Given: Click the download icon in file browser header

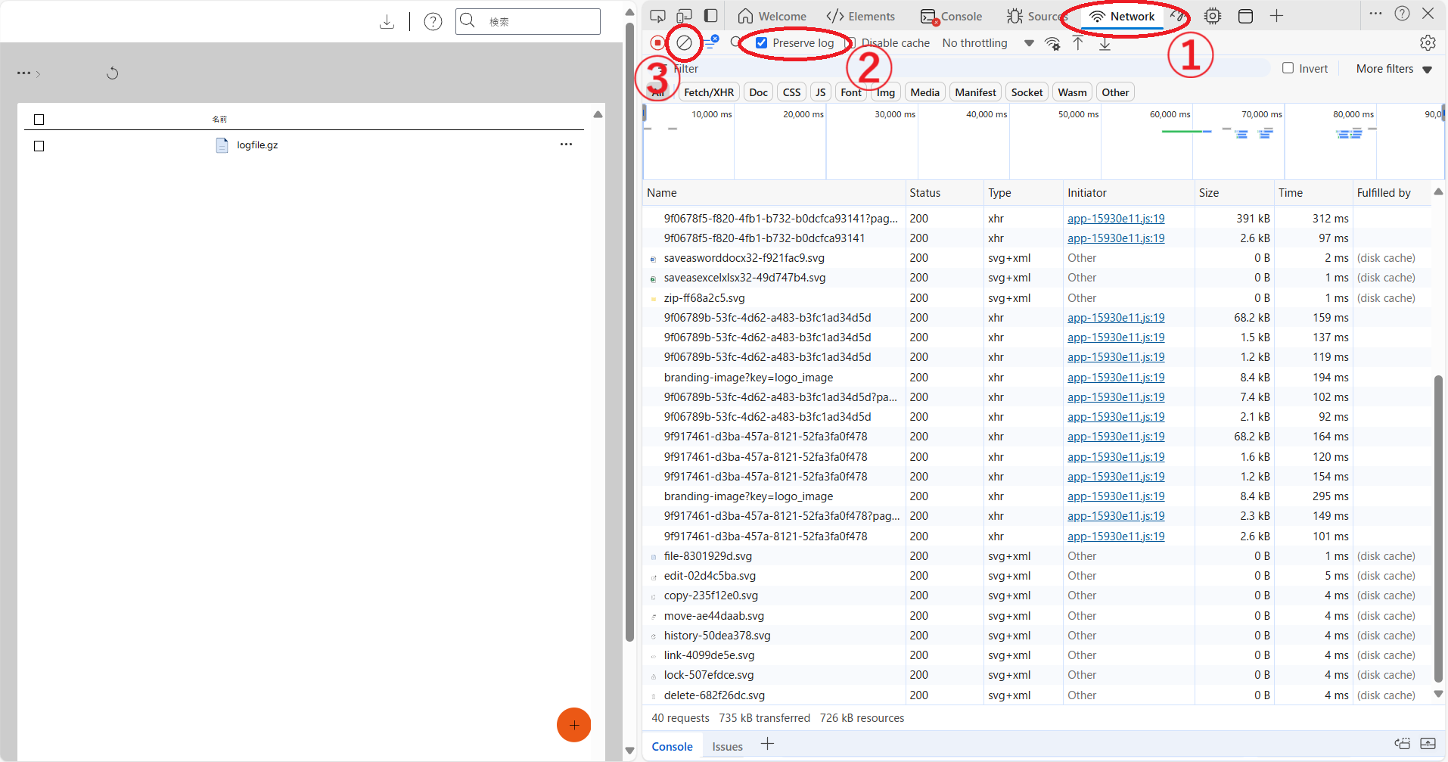Looking at the screenshot, I should click(x=387, y=22).
